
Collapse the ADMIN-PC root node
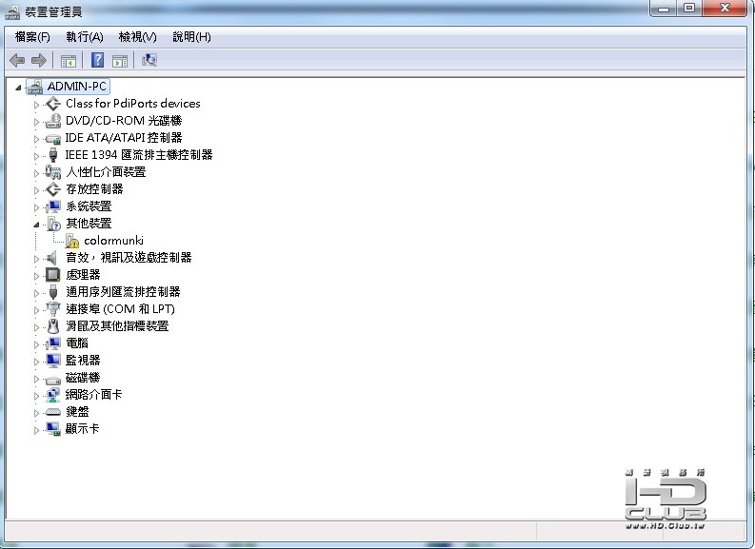[x=18, y=88]
